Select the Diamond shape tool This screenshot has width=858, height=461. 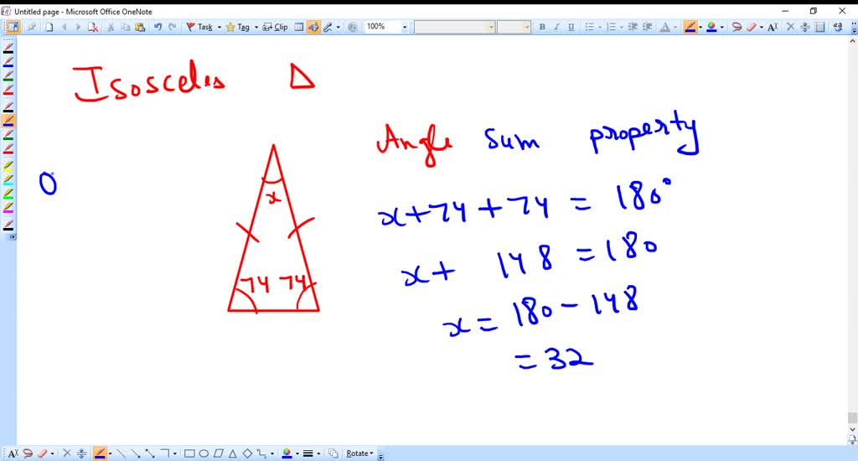point(247,453)
